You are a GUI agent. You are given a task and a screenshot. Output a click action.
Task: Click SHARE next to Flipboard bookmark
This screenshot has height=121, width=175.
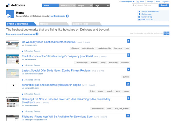point(104,117)
